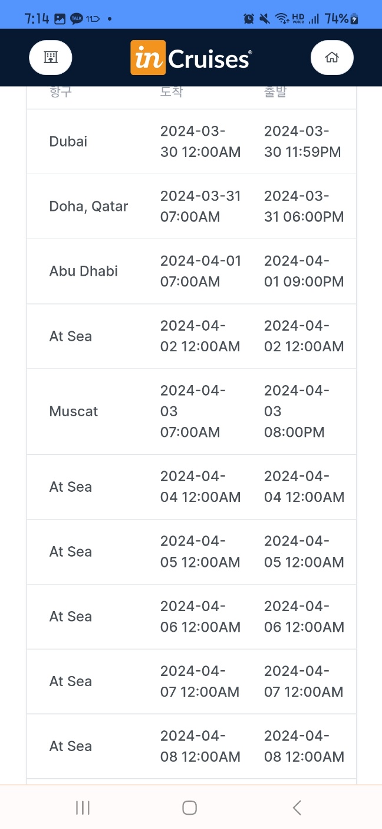Tap the home icon button

click(x=332, y=58)
